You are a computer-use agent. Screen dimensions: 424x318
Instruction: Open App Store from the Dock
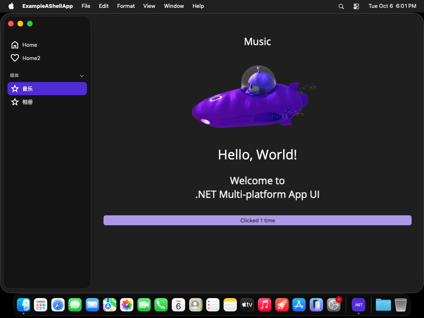(x=299, y=305)
